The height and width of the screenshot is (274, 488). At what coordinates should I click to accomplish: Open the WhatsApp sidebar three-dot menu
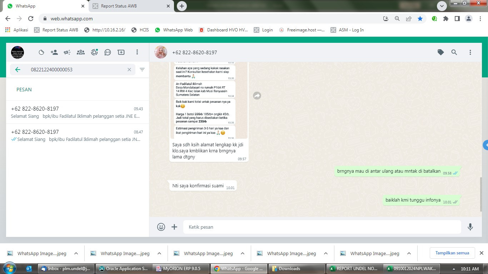(137, 52)
